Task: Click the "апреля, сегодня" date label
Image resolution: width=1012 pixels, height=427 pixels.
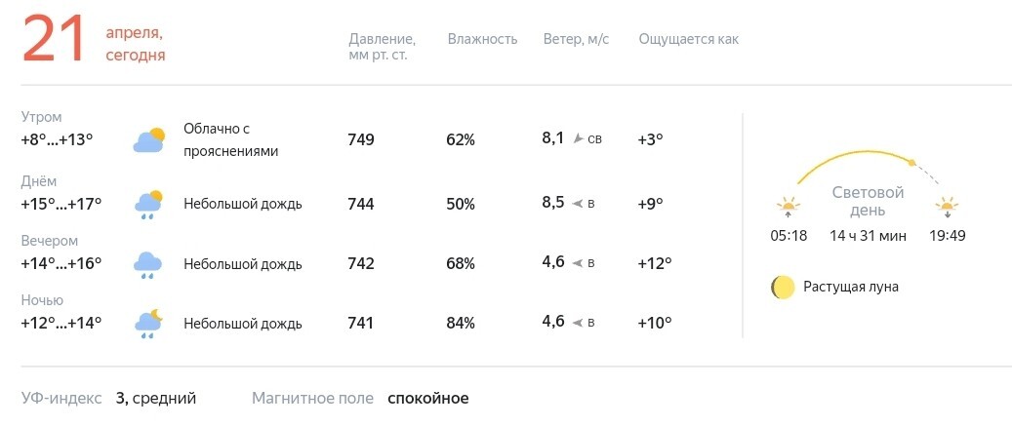Action: pos(136,45)
